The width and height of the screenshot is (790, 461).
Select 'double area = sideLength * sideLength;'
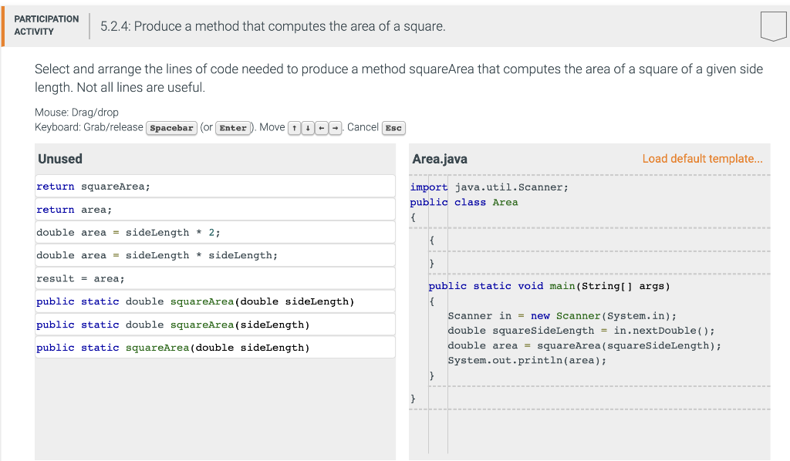[x=214, y=255]
